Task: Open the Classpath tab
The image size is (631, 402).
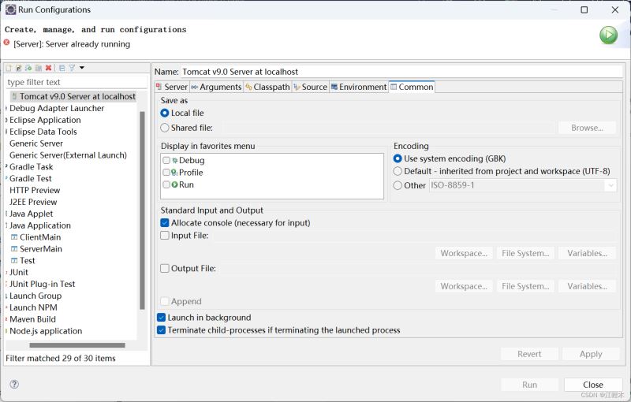Action: [x=267, y=87]
